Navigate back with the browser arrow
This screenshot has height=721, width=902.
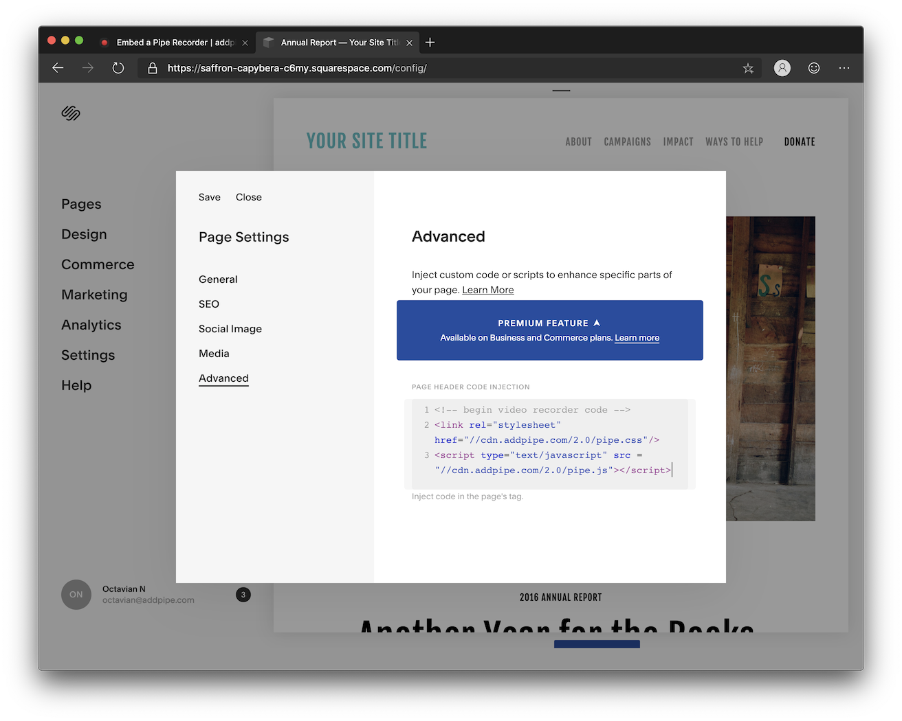[x=58, y=68]
